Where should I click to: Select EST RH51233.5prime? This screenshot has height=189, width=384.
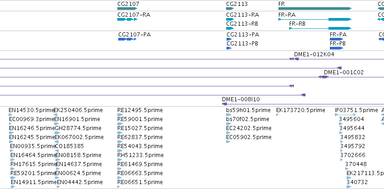click(x=141, y=156)
